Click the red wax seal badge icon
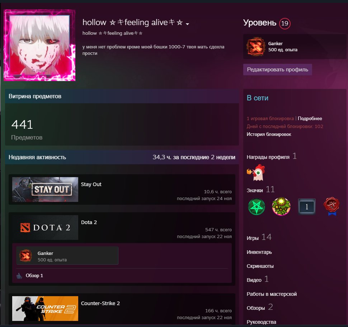Image resolution: width=348 pixels, height=327 pixels. click(x=331, y=207)
